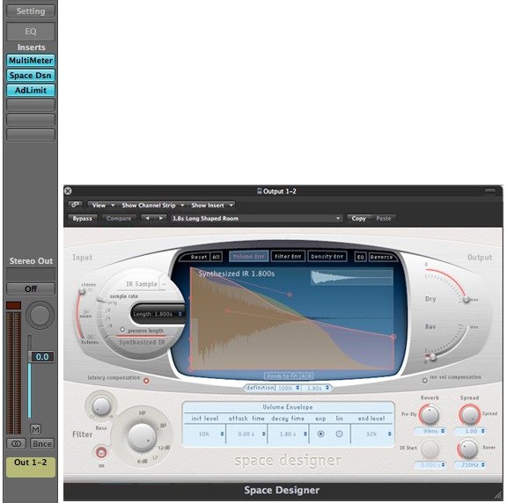Open the IR Sample menu arrow

(x=164, y=284)
